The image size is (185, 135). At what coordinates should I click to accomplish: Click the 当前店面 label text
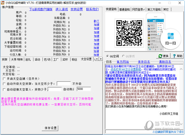[x=60, y=18]
